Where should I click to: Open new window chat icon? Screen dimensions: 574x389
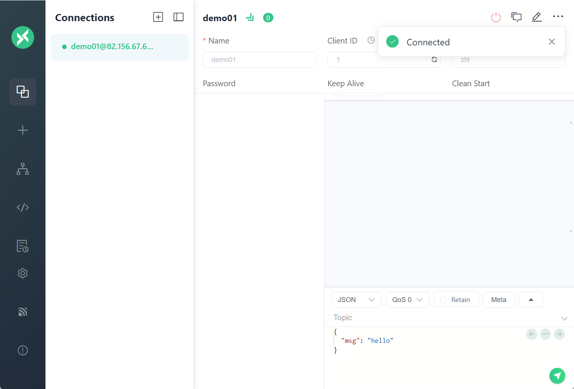coord(516,17)
